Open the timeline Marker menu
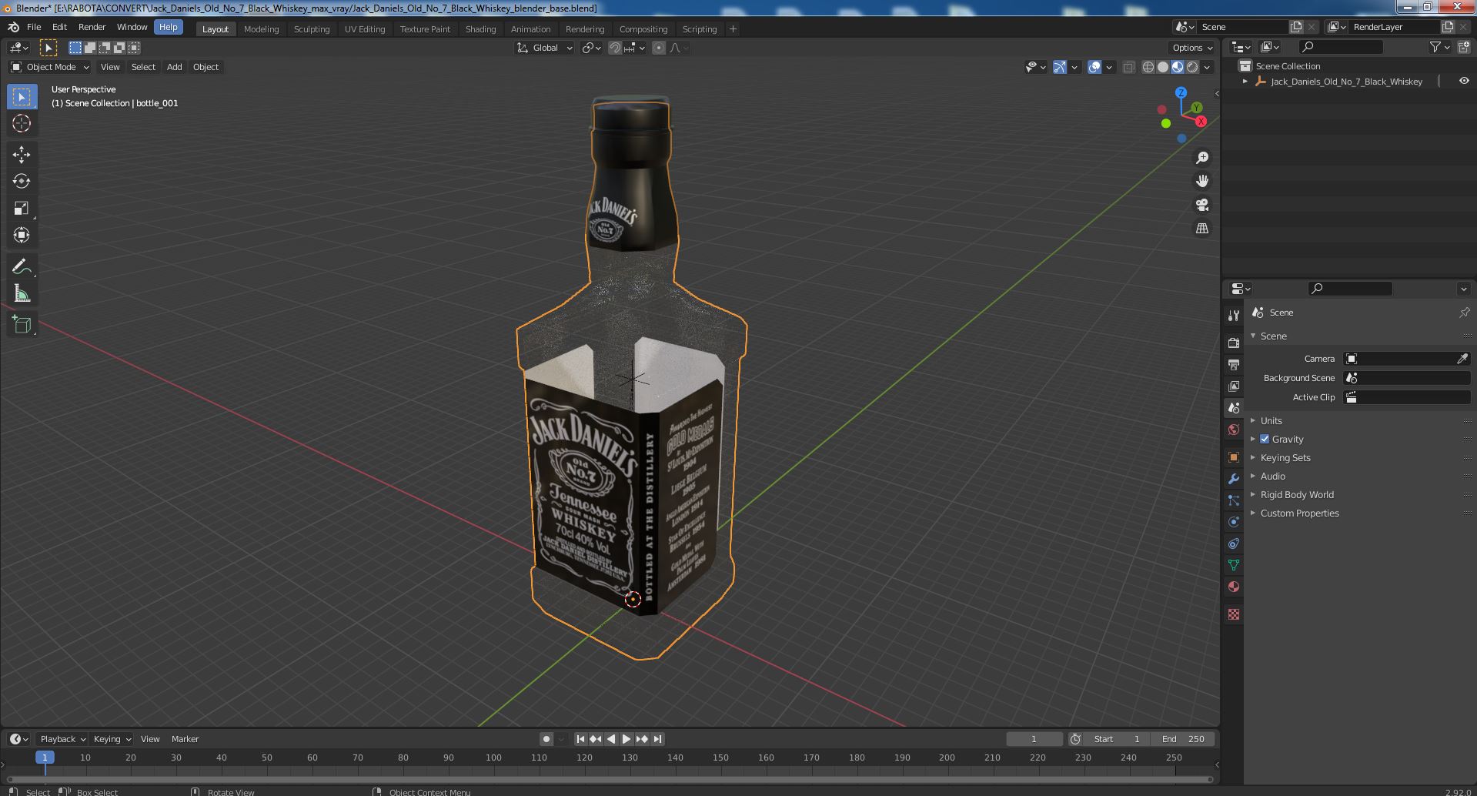Image resolution: width=1477 pixels, height=796 pixels. [185, 739]
